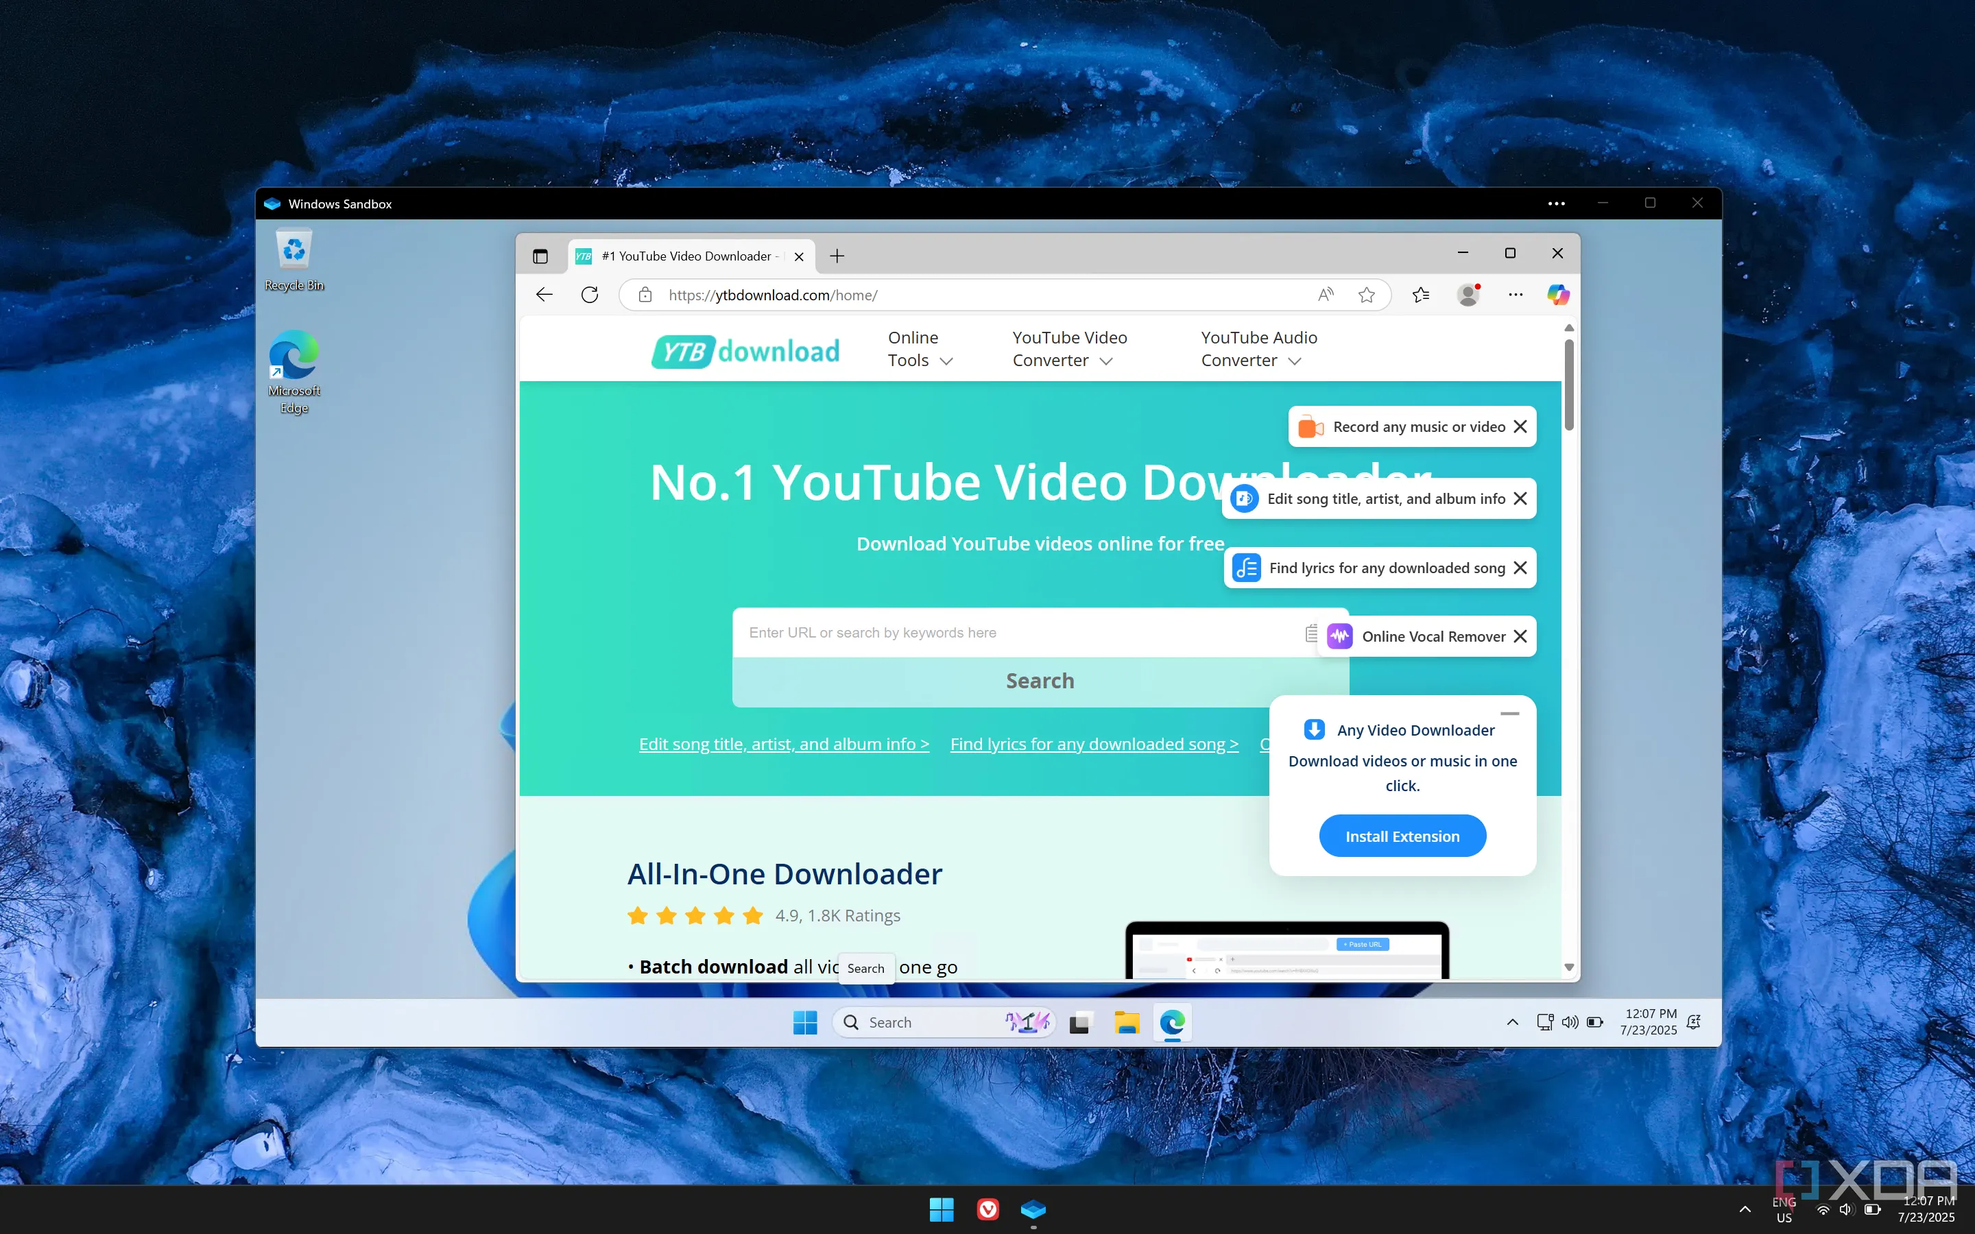Click the scrollbar up arrow

click(x=1568, y=327)
